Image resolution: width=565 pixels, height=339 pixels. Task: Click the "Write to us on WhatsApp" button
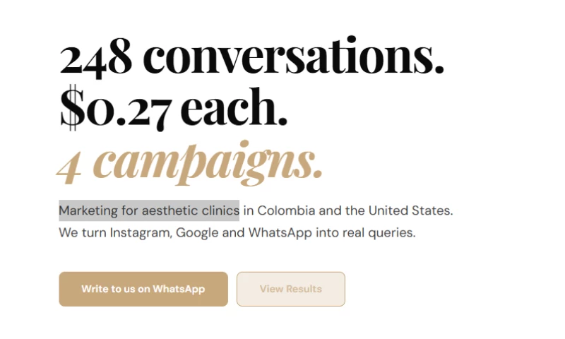[143, 289]
